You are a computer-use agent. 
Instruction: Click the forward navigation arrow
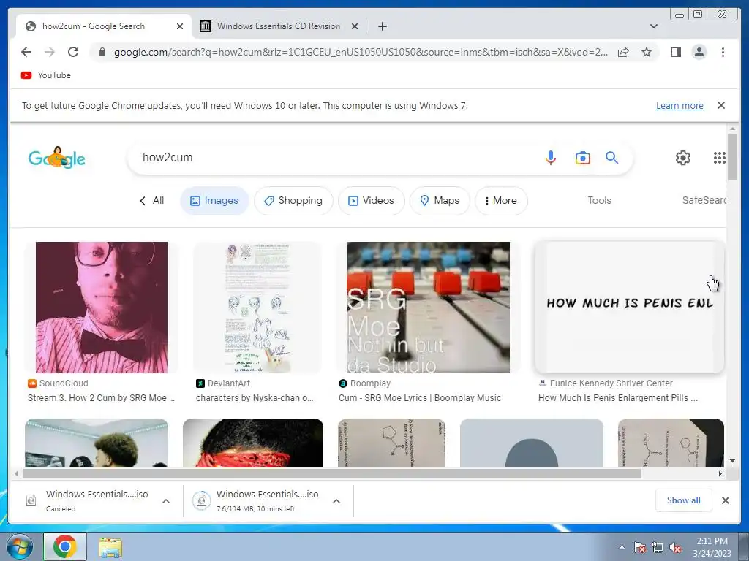(x=50, y=52)
